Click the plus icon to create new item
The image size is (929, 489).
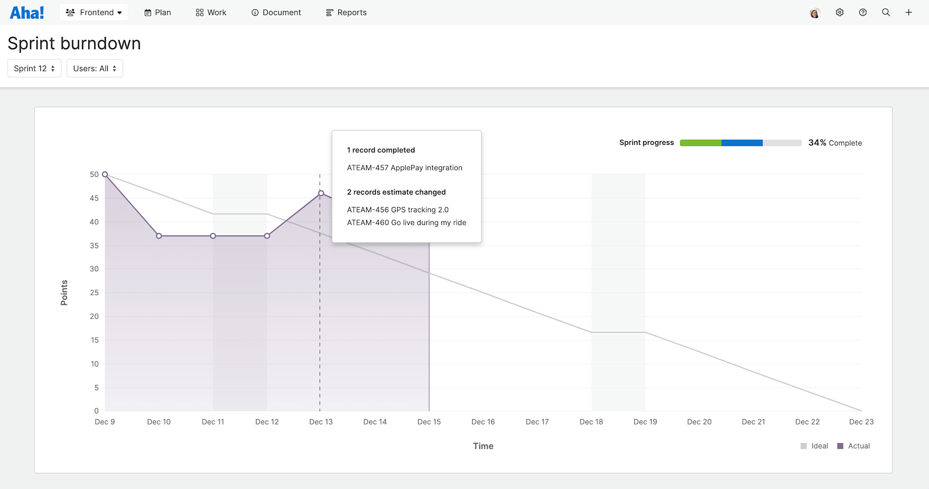click(909, 12)
